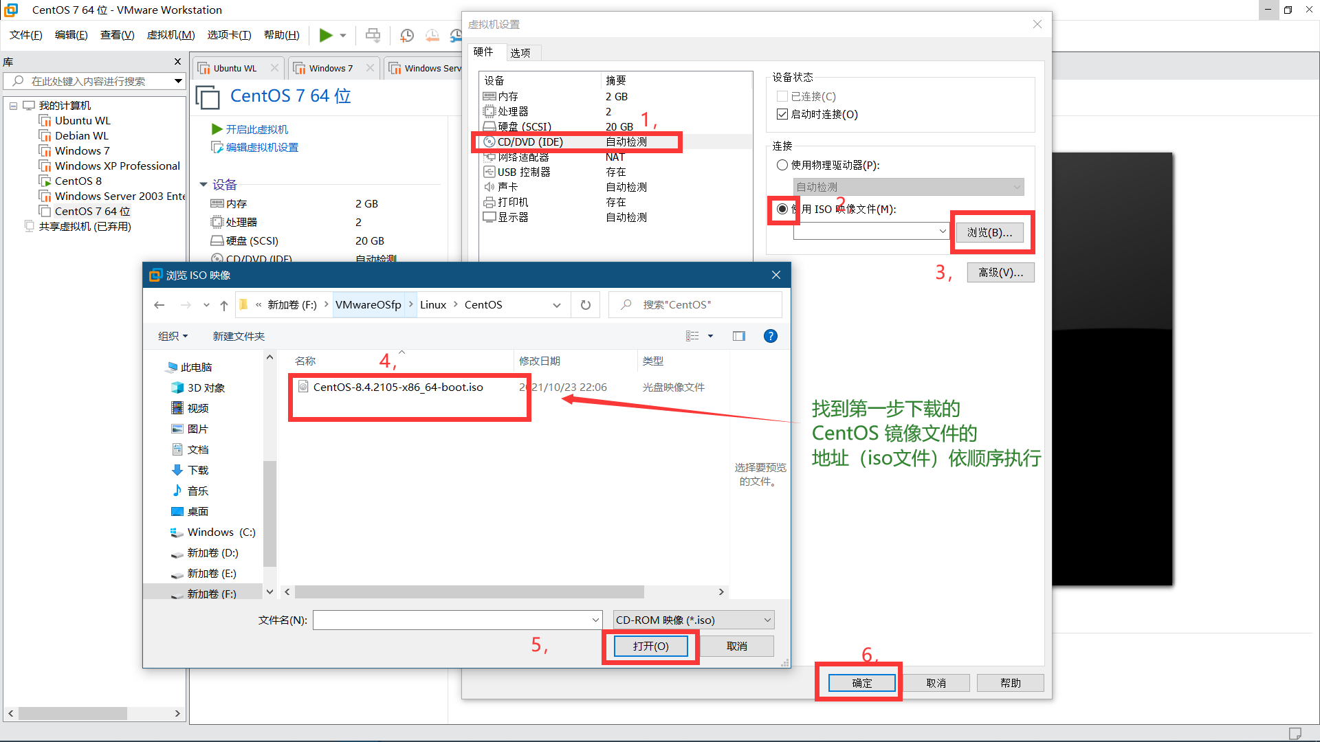Open the 文件名 combo box dropdown
Image resolution: width=1320 pixels, height=742 pixels.
(595, 620)
